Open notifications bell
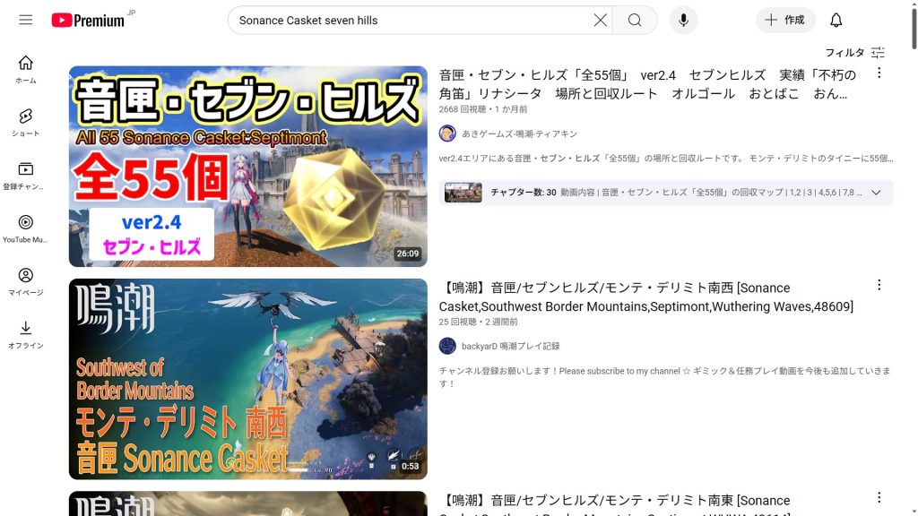The height and width of the screenshot is (516, 918). pyautogui.click(x=836, y=21)
